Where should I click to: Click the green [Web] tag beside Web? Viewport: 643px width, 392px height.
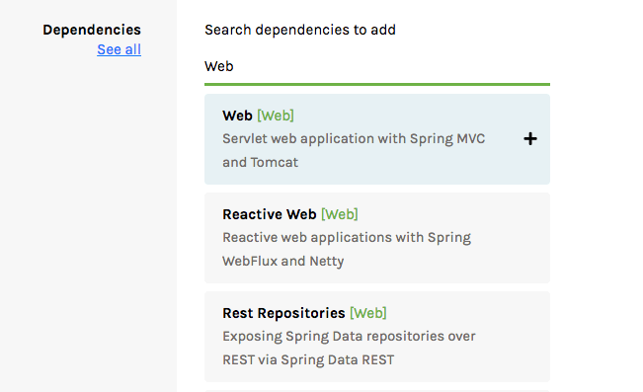(x=276, y=116)
